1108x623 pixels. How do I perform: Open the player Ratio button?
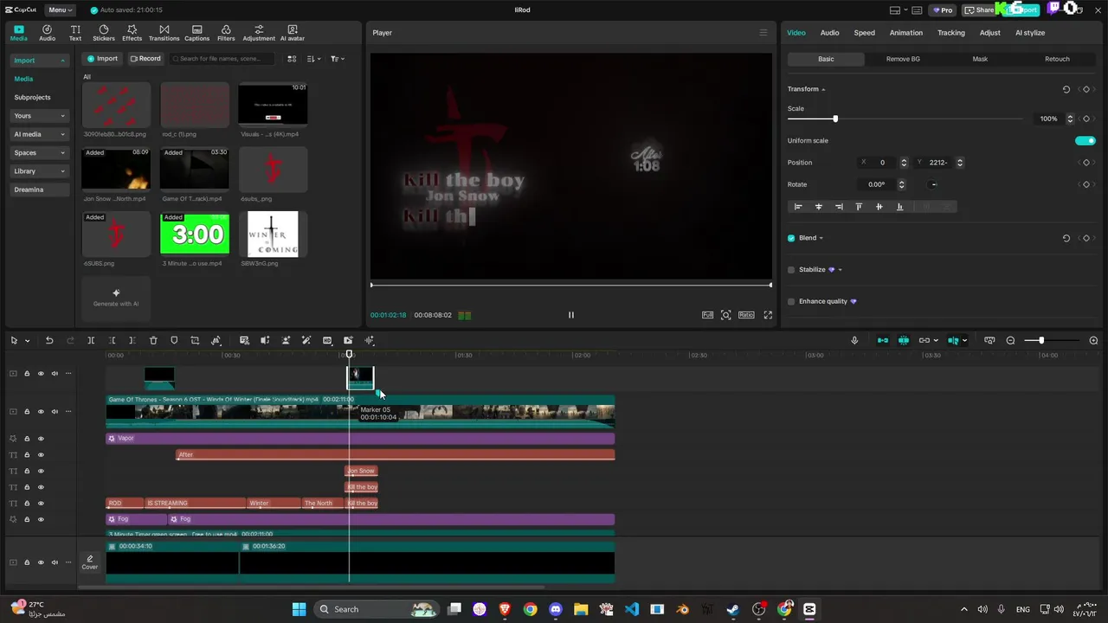point(746,315)
